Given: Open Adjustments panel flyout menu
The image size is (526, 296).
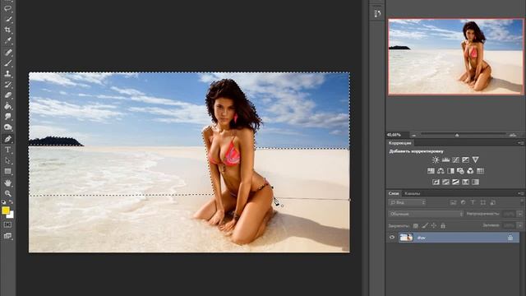Looking at the screenshot, I should 521,143.
